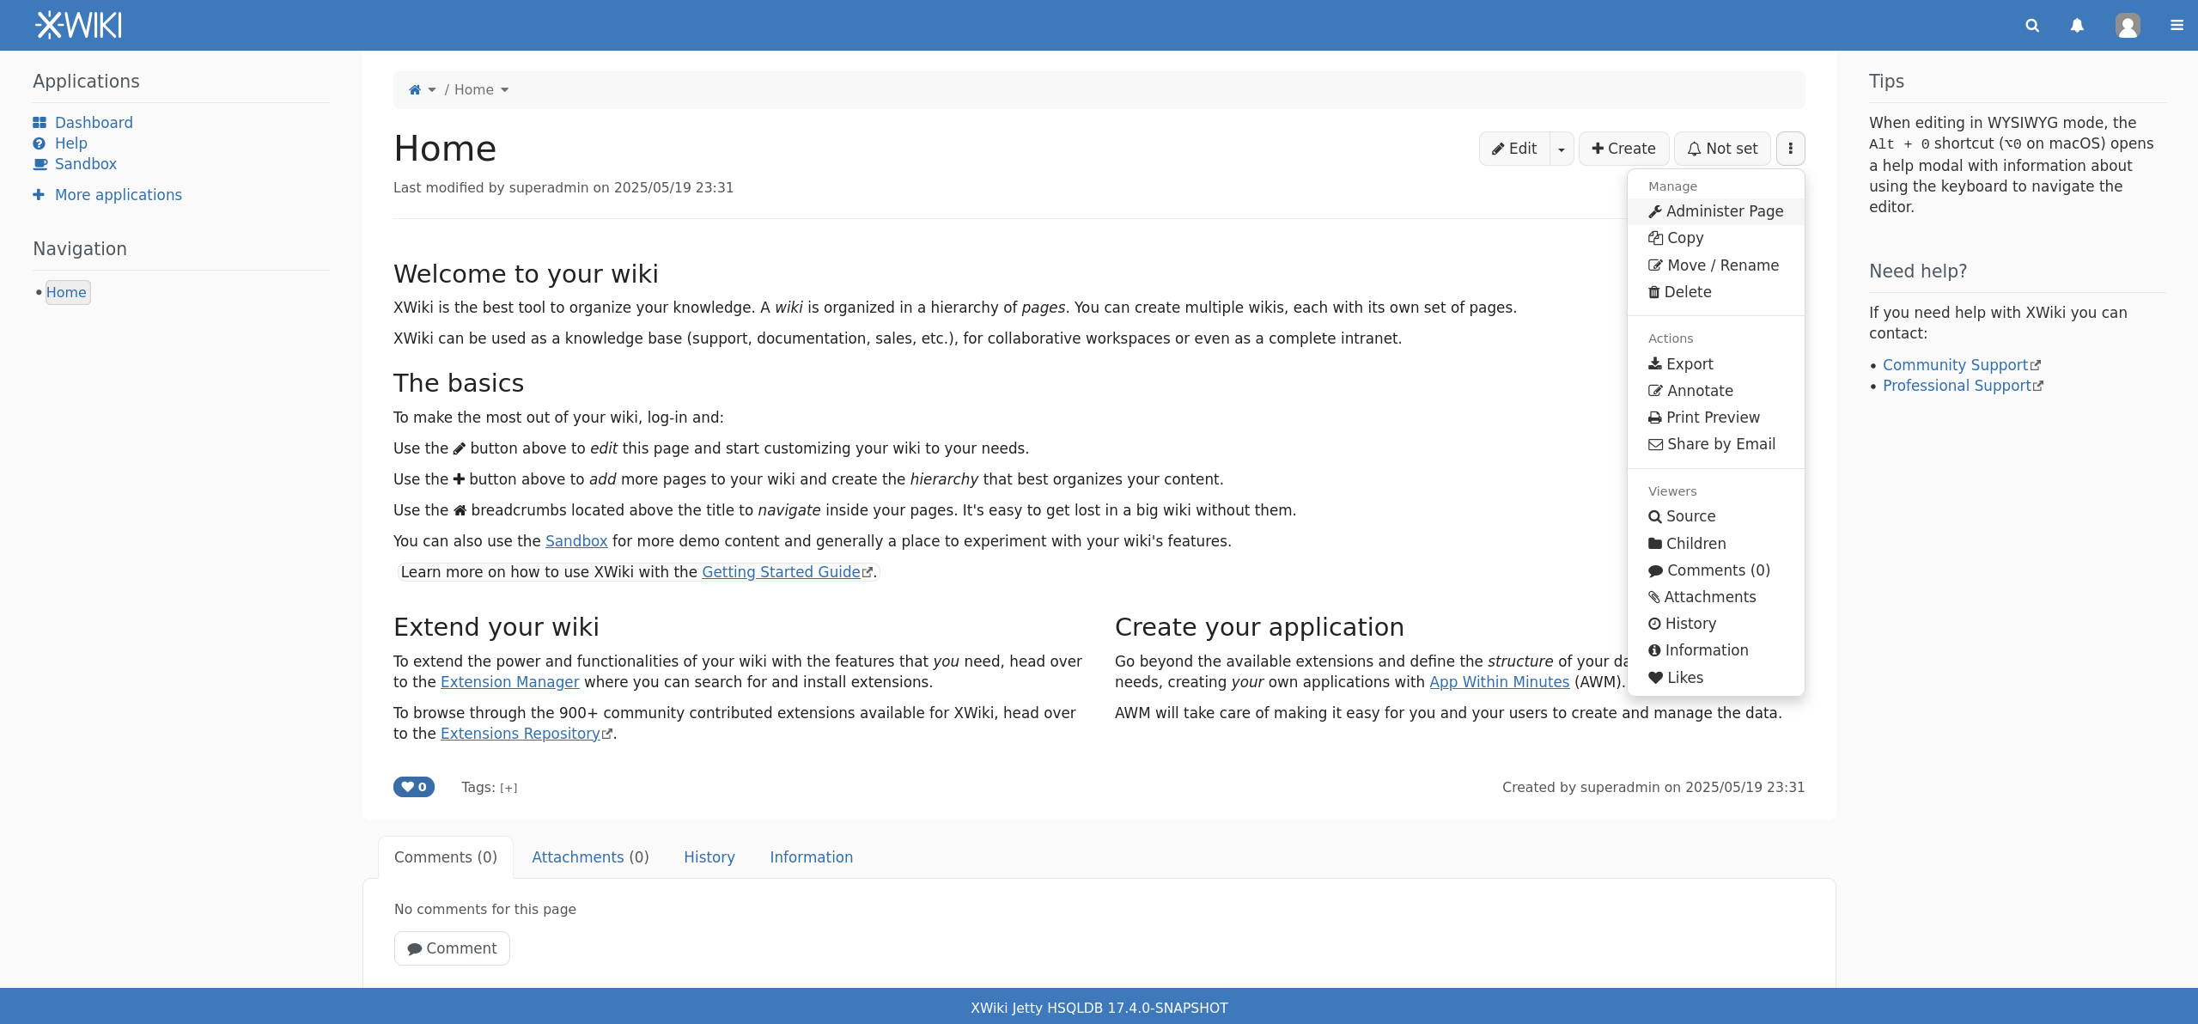Image resolution: width=2198 pixels, height=1024 pixels.
Task: Open the Edit button dropdown caret
Action: pos(1562,149)
